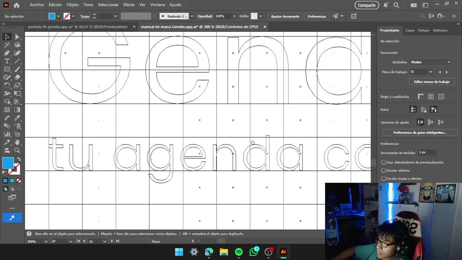Open stroke color dropdown in control bar

point(73,16)
